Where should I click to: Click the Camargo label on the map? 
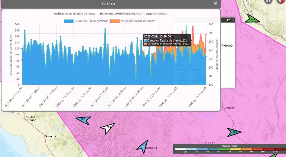229,108
